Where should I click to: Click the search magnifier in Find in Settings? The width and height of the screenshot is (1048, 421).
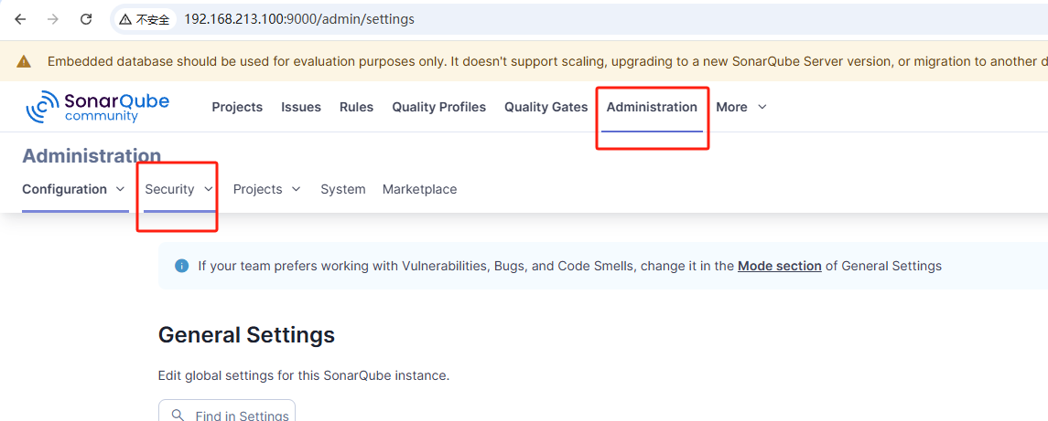pos(179,416)
